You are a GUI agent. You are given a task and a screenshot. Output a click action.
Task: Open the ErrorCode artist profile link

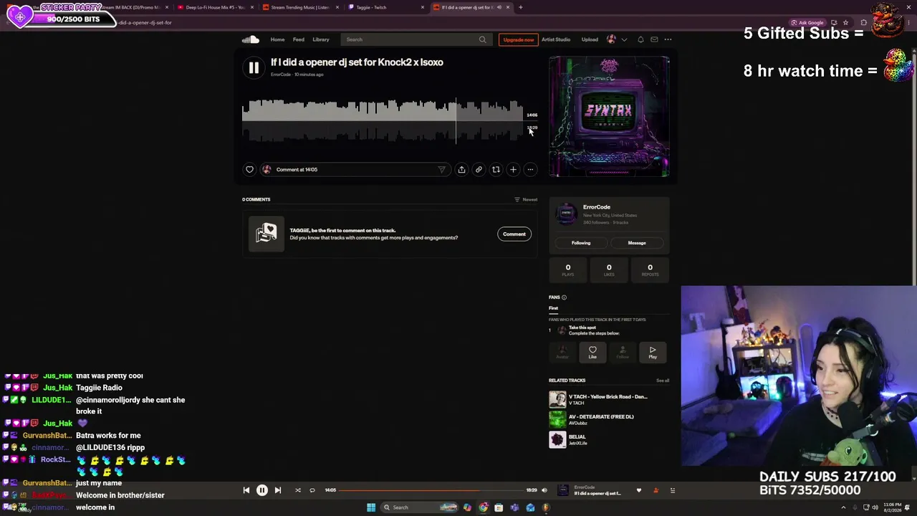tap(597, 207)
